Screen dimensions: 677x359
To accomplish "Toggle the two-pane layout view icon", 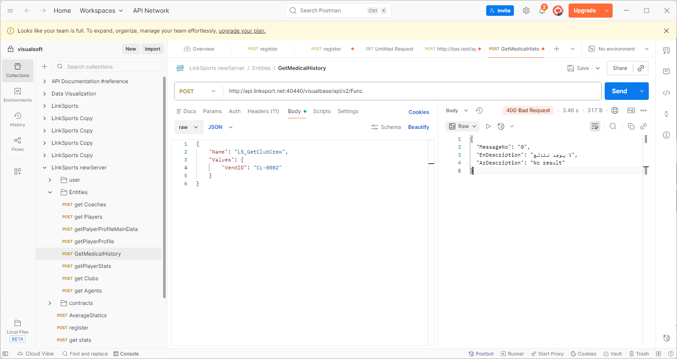I will point(658,354).
